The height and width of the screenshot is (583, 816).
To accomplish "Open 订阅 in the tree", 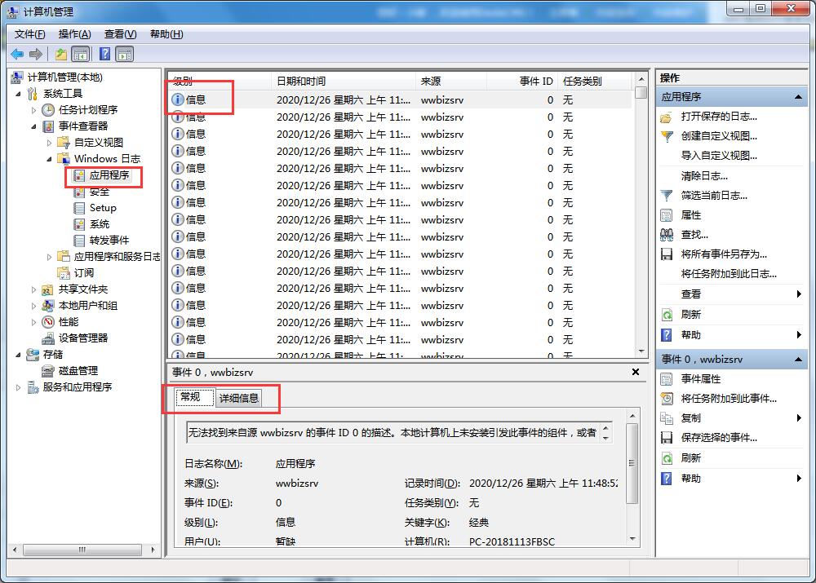I will [x=84, y=272].
